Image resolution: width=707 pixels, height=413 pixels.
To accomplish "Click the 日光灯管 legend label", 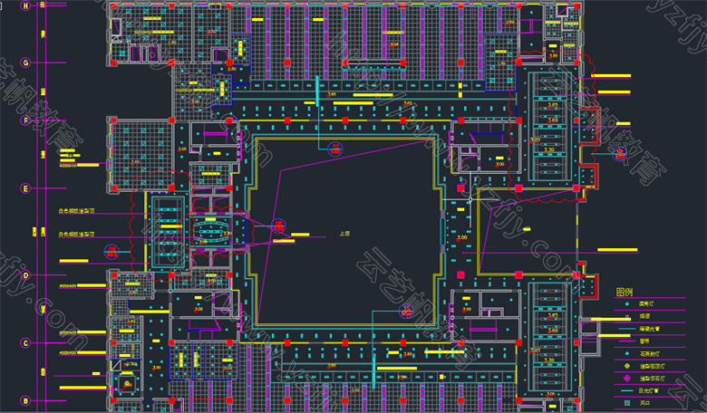I will click(x=650, y=391).
